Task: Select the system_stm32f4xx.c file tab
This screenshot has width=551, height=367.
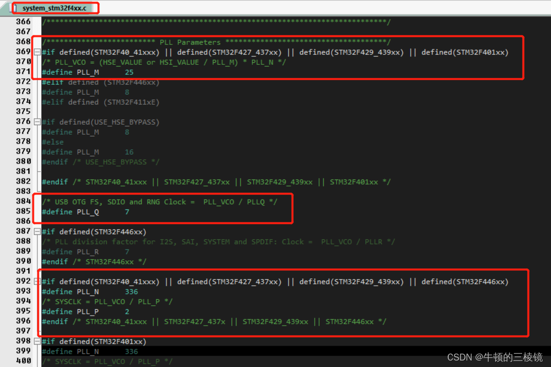Action: 54,8
